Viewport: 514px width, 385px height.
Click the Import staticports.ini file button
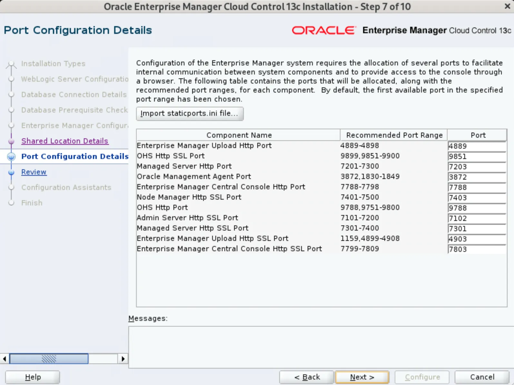pos(190,114)
